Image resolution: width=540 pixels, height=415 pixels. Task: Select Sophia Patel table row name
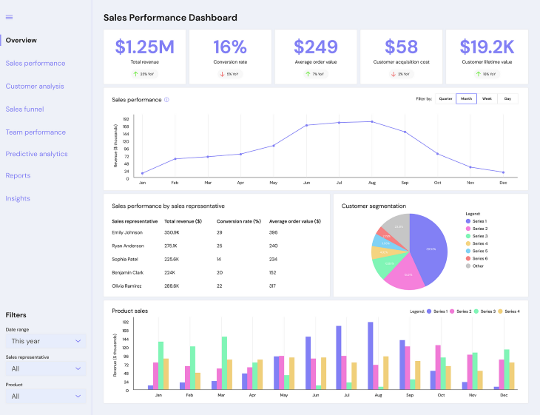(x=125, y=260)
